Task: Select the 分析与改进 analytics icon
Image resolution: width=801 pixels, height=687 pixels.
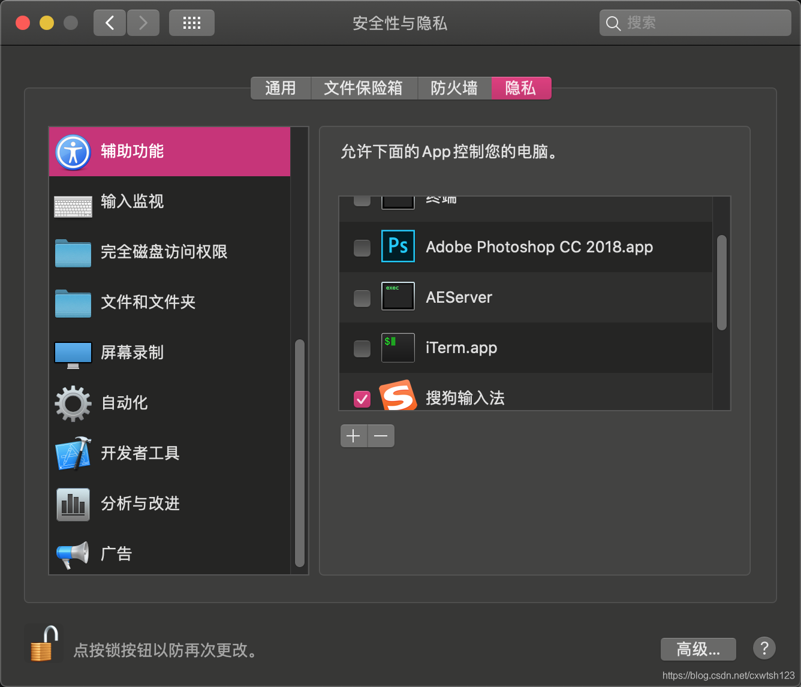Action: pos(73,504)
